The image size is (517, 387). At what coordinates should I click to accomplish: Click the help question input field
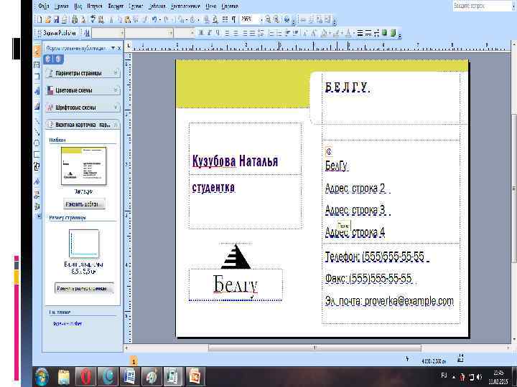481,6
